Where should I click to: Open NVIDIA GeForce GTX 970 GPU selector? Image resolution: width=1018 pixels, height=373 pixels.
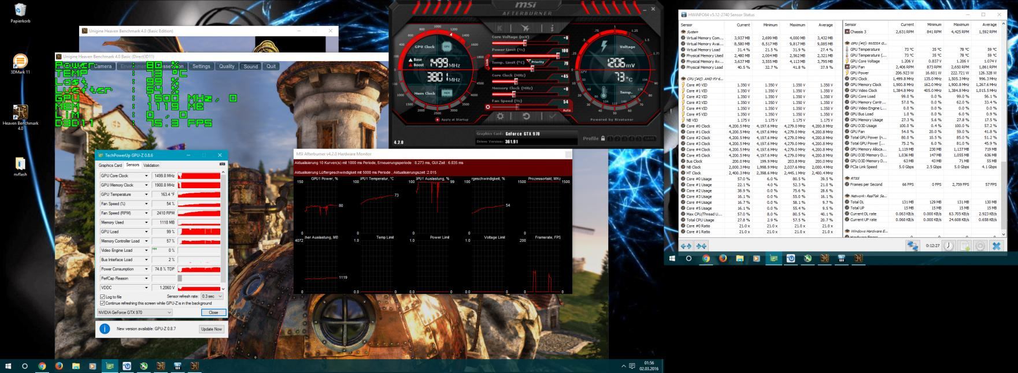tap(135, 312)
